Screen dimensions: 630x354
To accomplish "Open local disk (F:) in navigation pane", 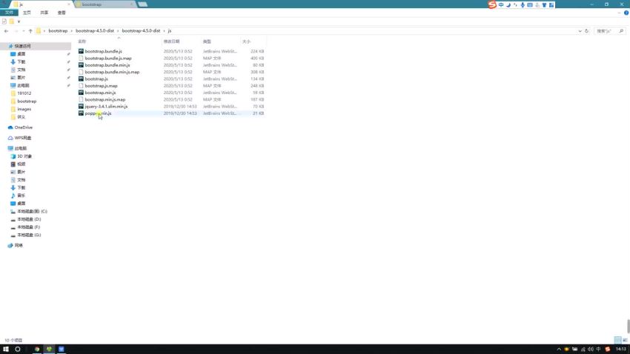I will [28, 227].
